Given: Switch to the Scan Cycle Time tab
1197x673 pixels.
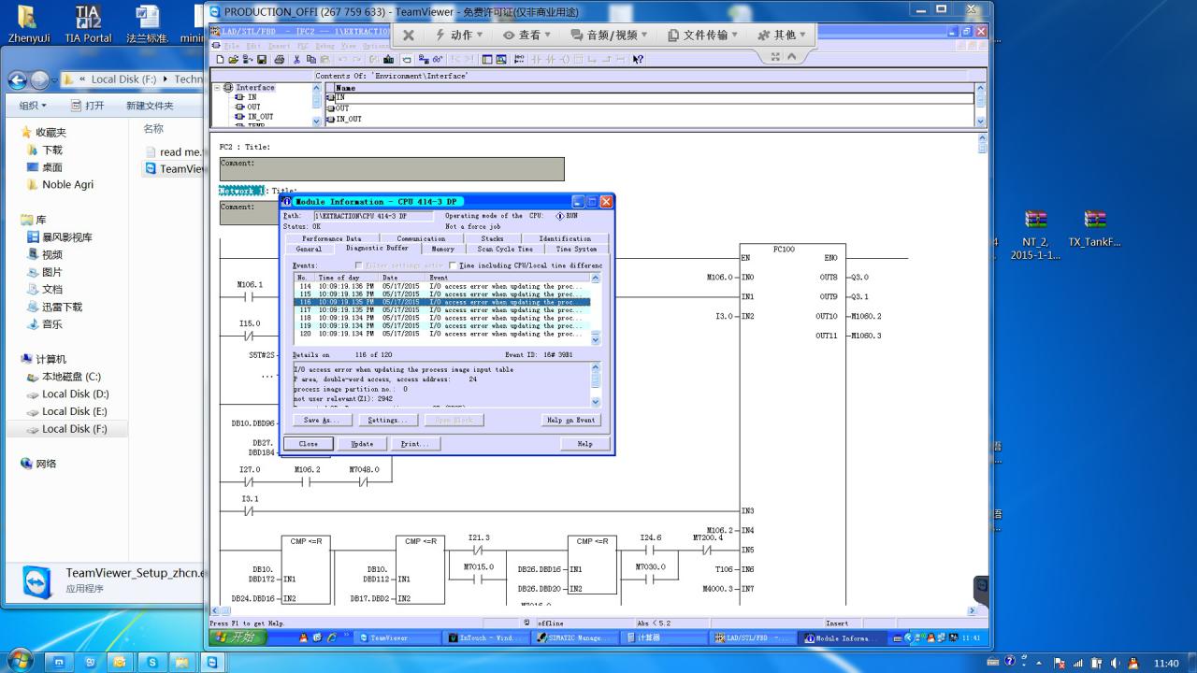Looking at the screenshot, I should coord(505,250).
